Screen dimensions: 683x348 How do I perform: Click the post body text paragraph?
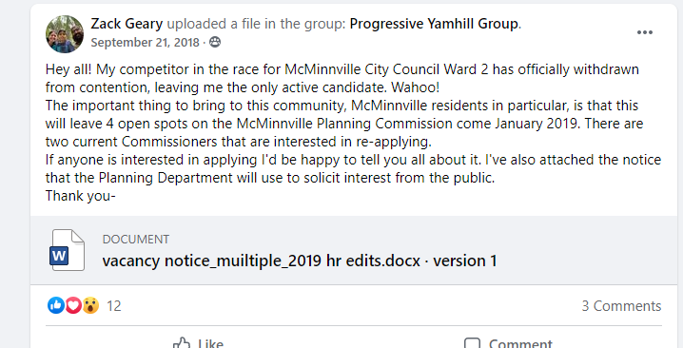click(x=353, y=132)
